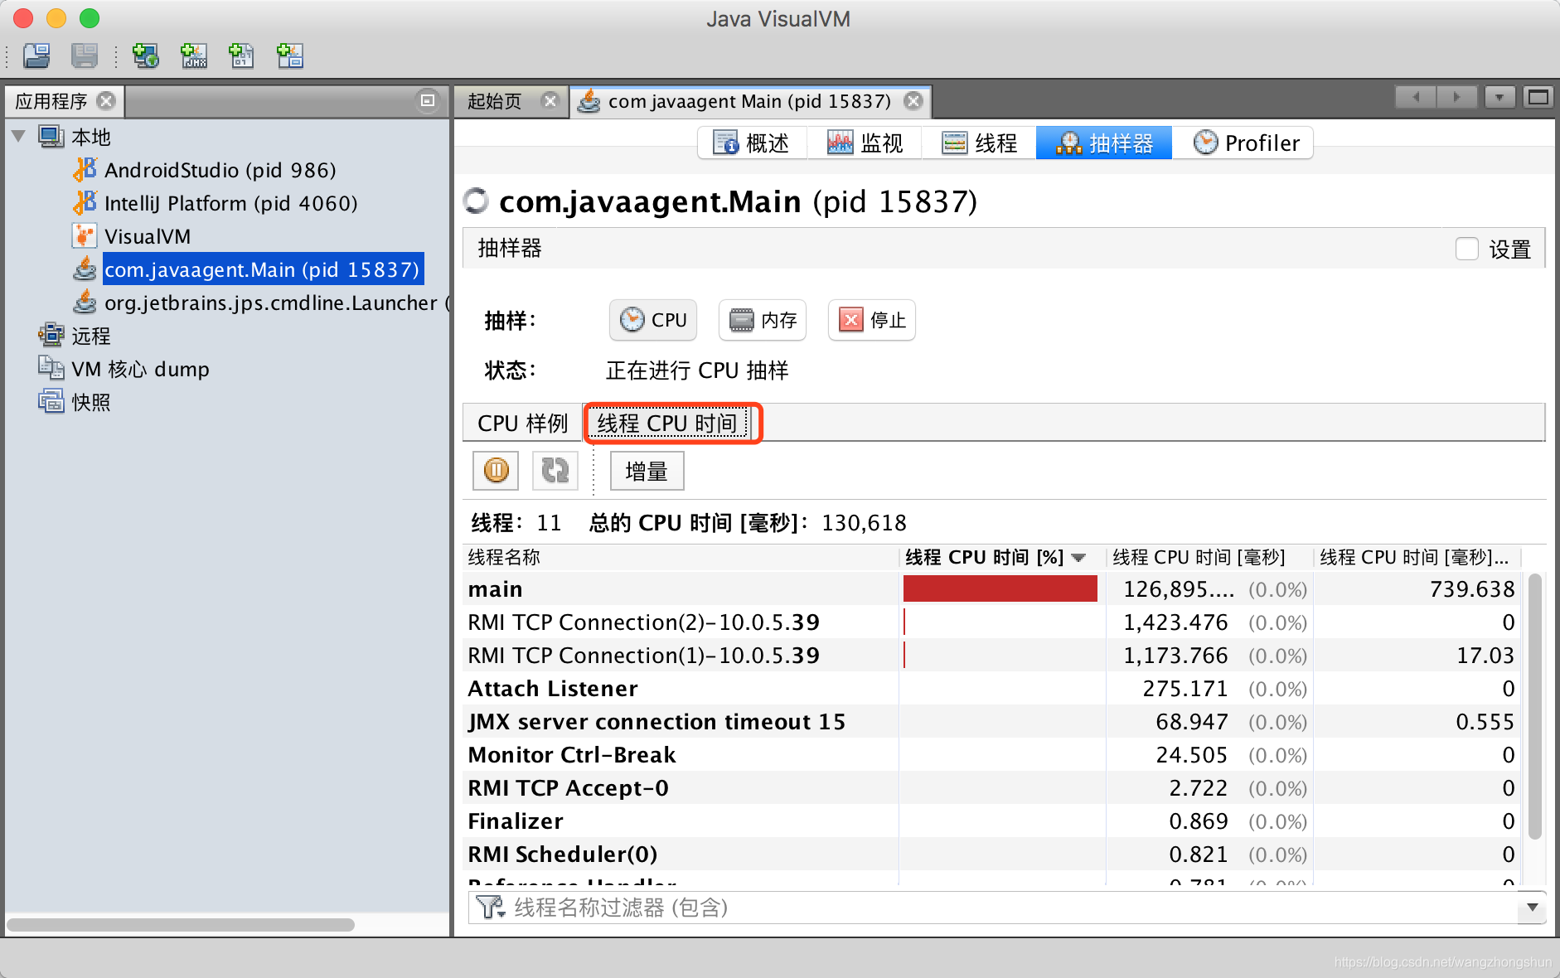Select the main thread row
1560x978 pixels.
point(993,589)
